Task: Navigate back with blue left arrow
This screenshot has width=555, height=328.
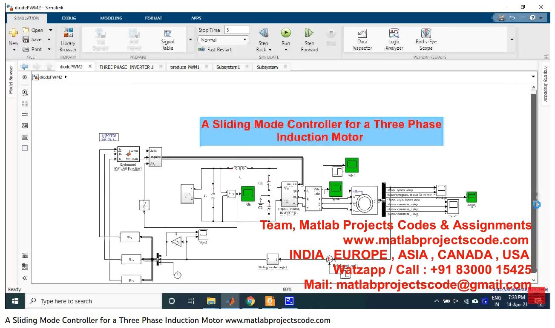Action: click(25, 66)
